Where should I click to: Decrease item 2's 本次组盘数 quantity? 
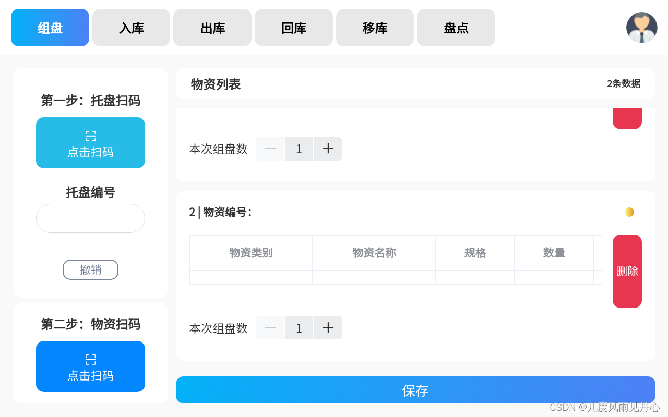tap(270, 327)
